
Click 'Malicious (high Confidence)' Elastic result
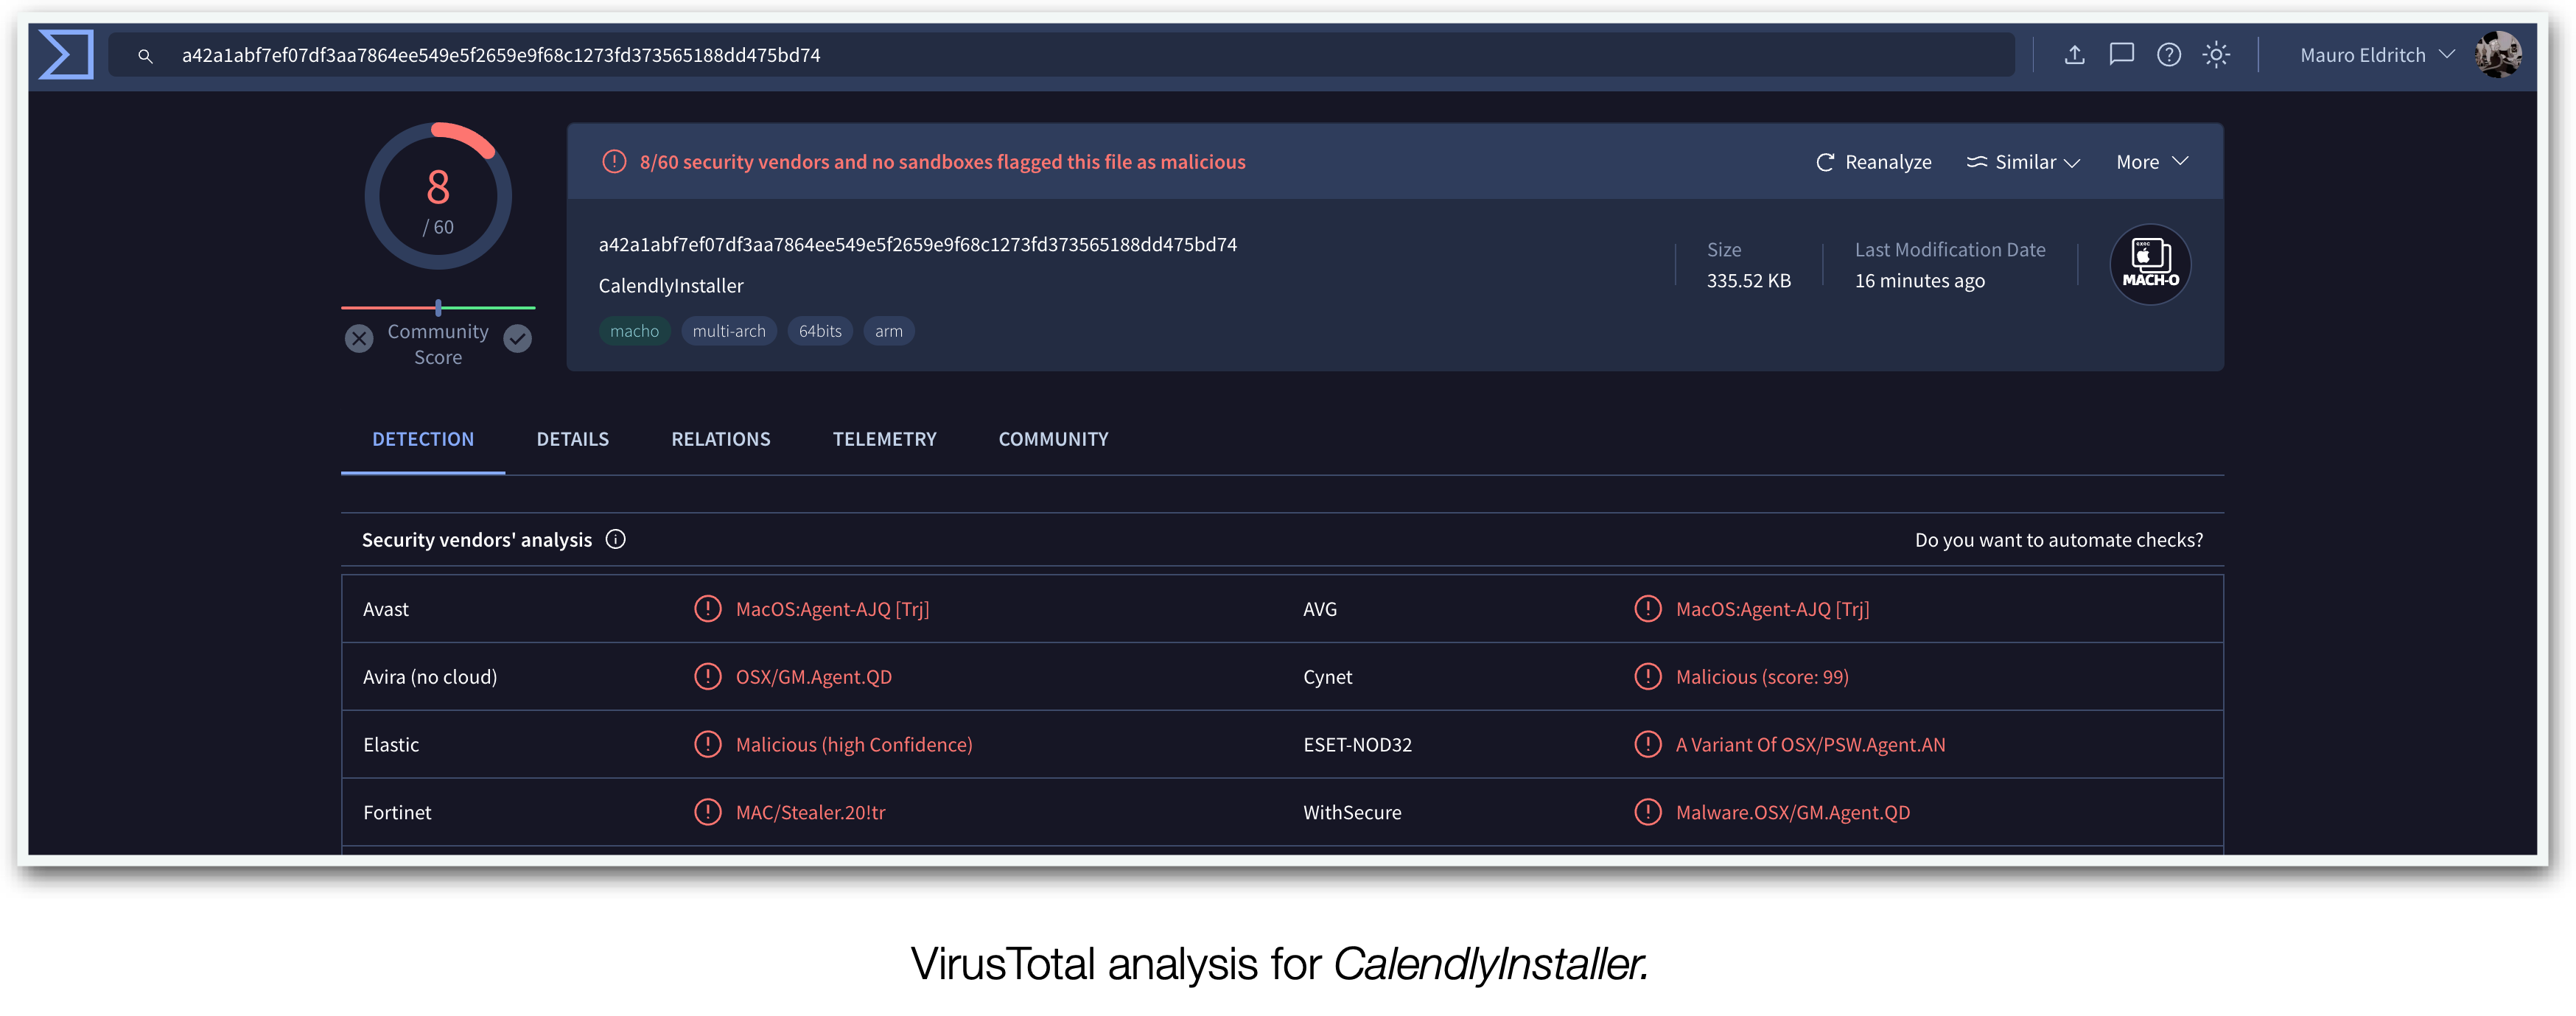tap(854, 745)
